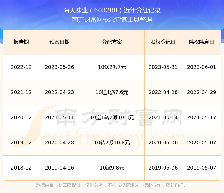Click proposal date 2019-04-26

(59, 168)
